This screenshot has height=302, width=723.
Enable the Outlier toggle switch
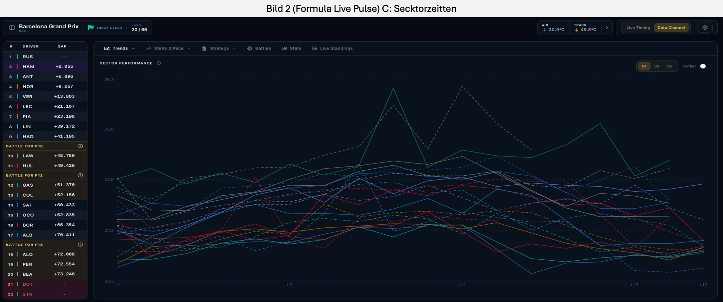pyautogui.click(x=705, y=66)
